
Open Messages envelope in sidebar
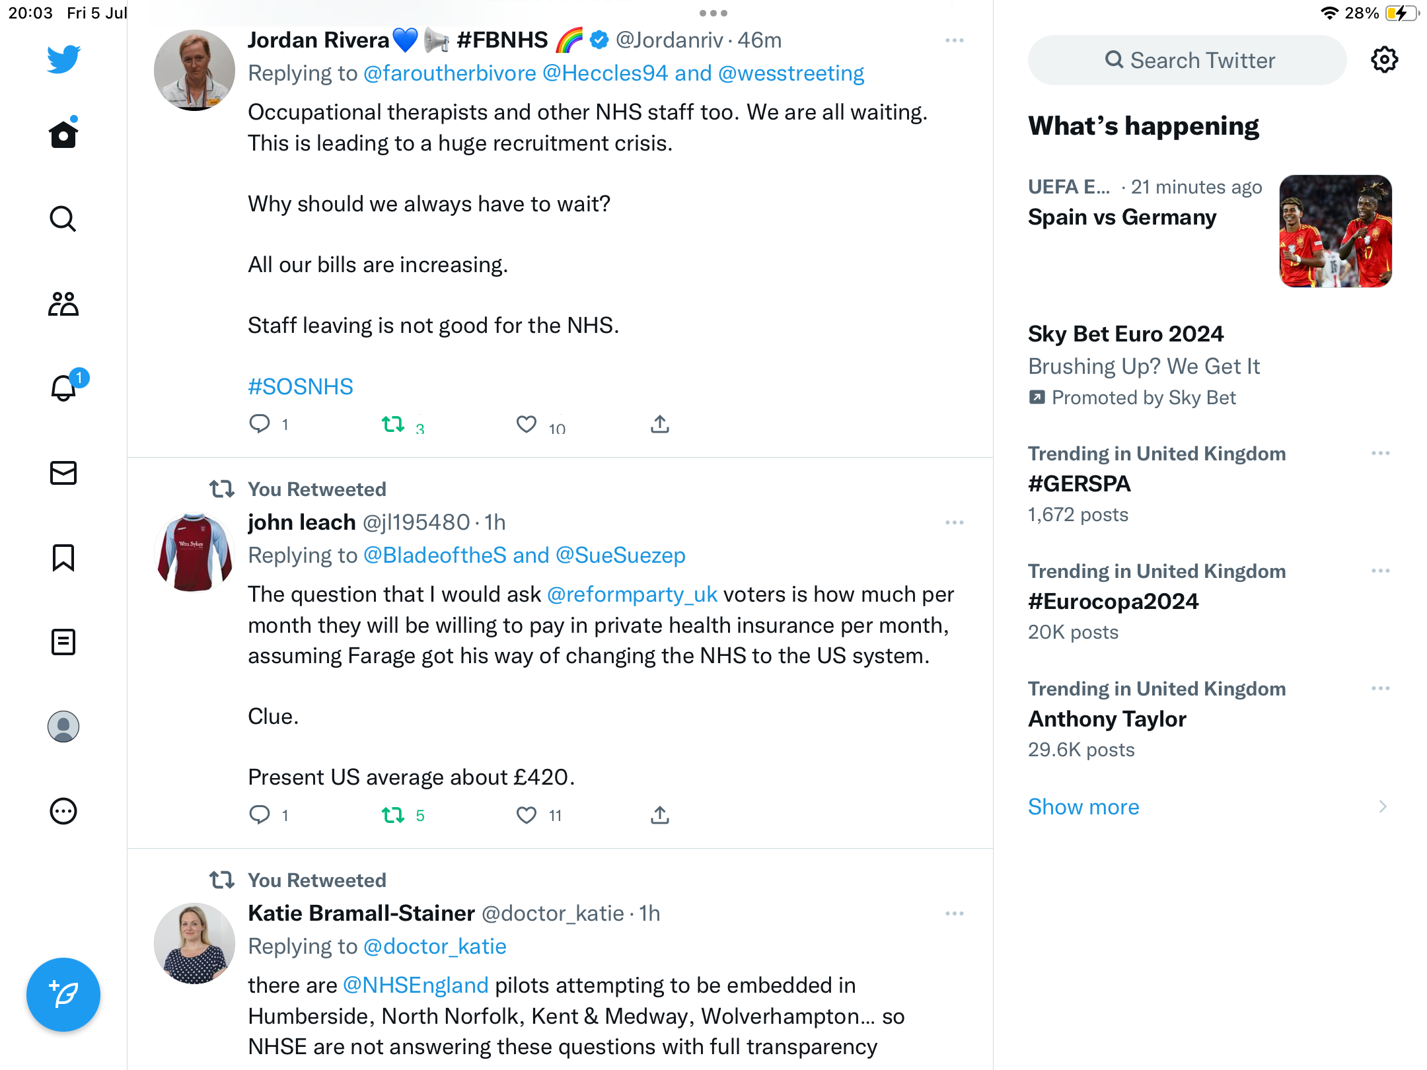[63, 473]
